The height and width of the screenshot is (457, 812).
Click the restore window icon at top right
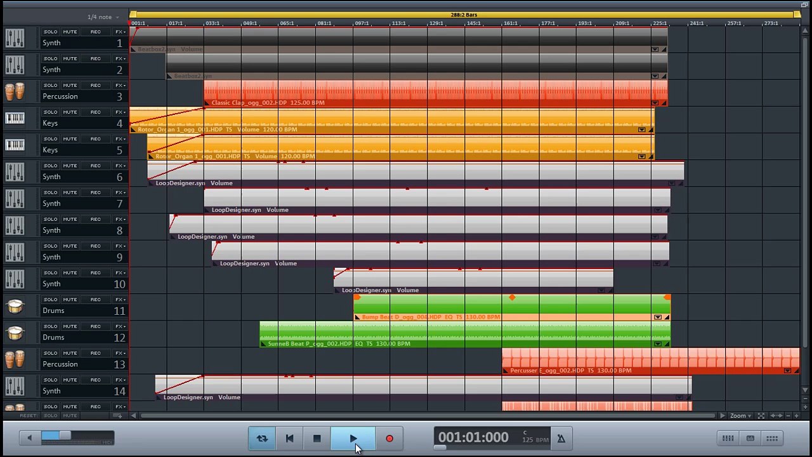coord(805,4)
